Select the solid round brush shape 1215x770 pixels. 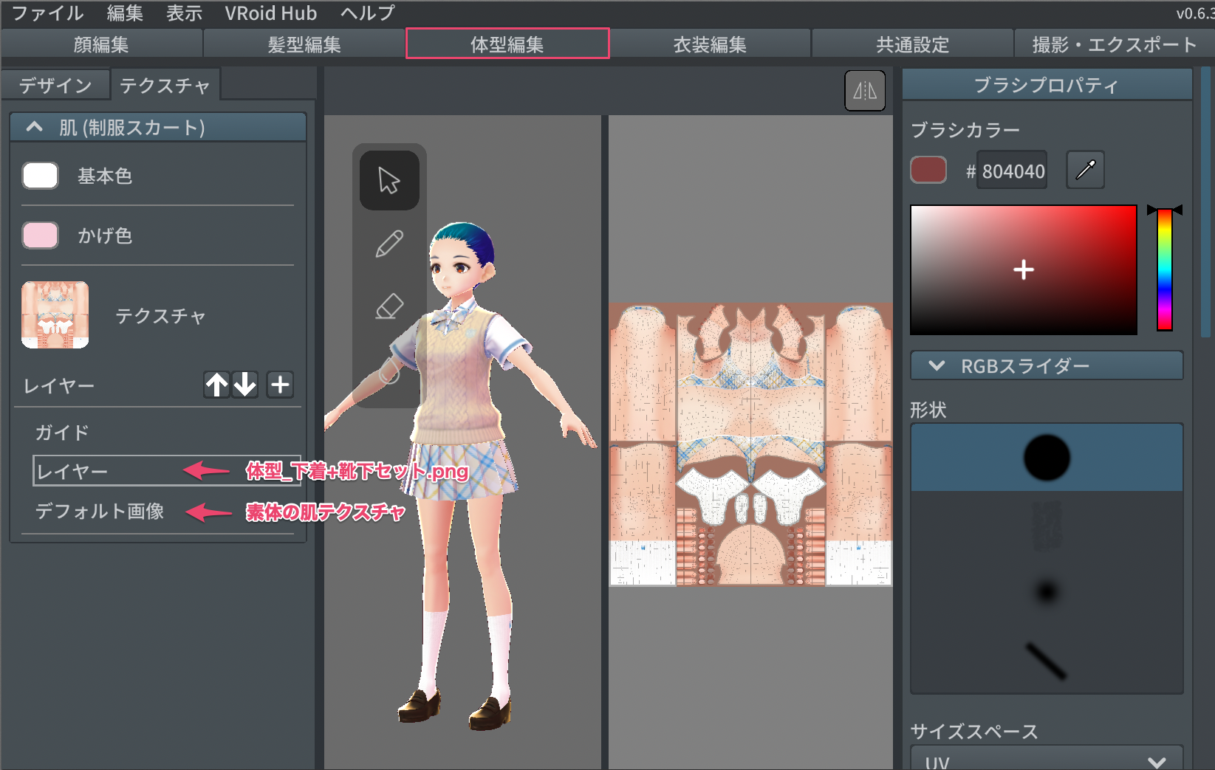click(x=1047, y=458)
